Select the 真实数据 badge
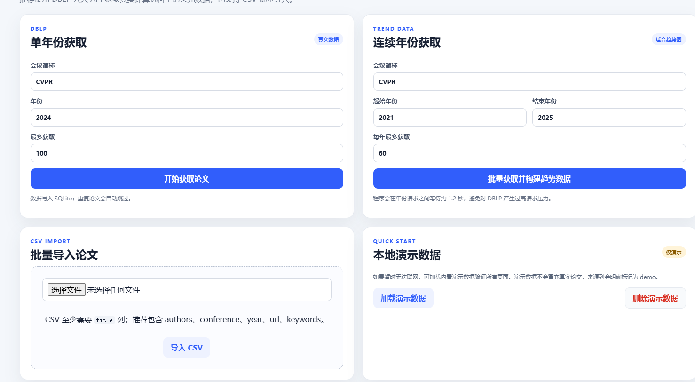 328,40
